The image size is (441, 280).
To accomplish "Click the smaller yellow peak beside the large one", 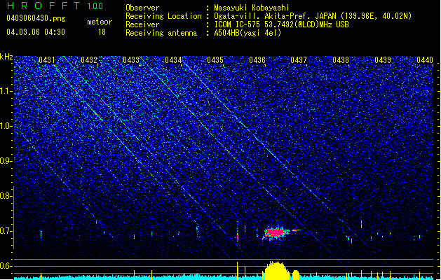I will click(x=296, y=275).
